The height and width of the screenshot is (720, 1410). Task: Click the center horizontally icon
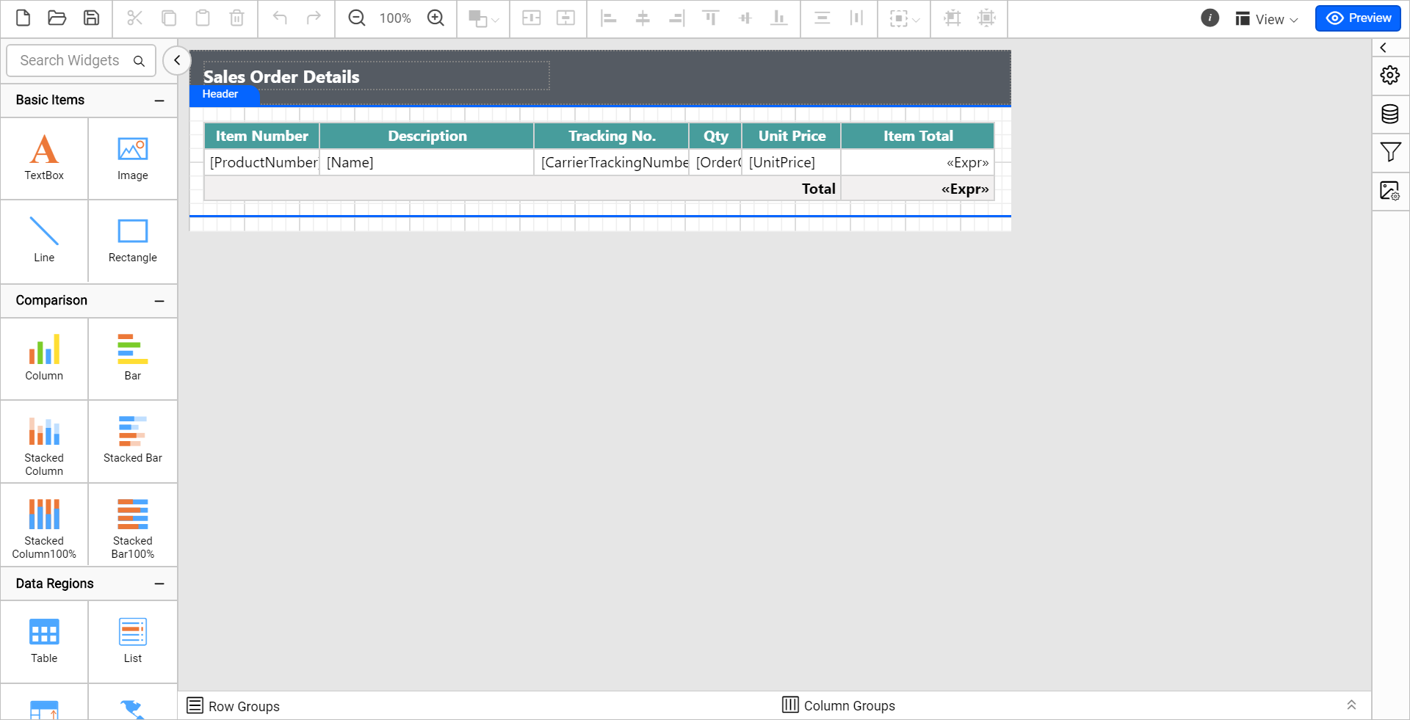click(532, 18)
